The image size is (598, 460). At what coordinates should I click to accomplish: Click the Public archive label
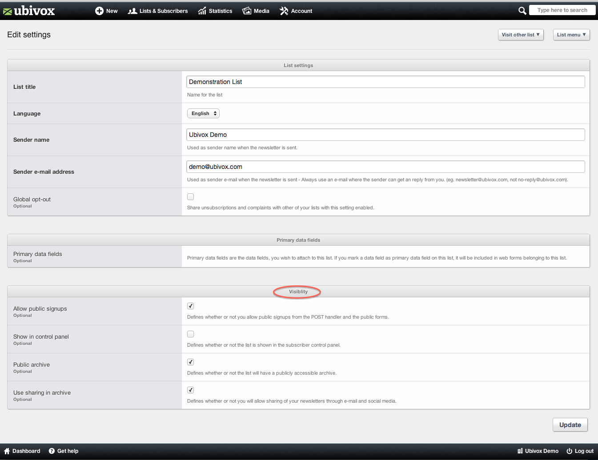(32, 365)
